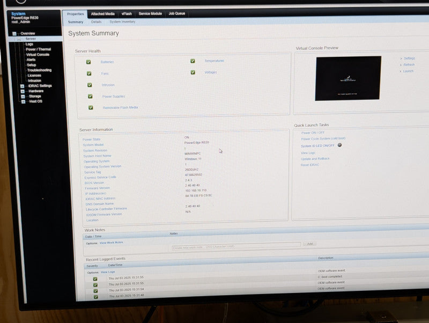Click the Add work note button
Image resolution: width=429 pixels, height=323 pixels.
point(310,244)
